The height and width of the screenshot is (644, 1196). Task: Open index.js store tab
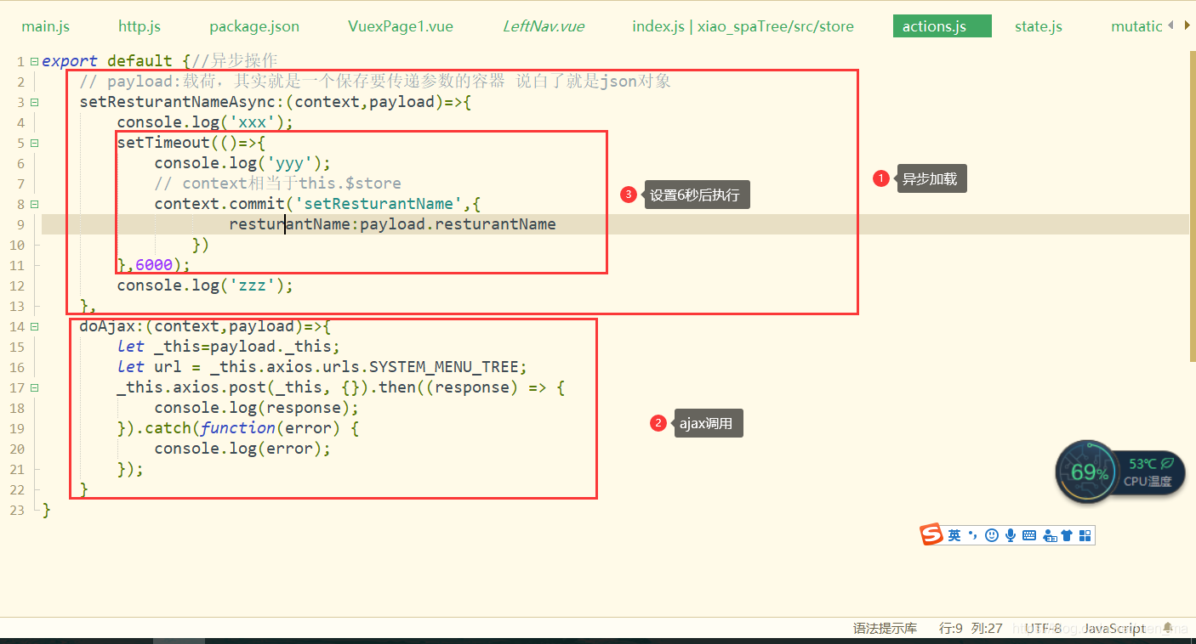[743, 26]
